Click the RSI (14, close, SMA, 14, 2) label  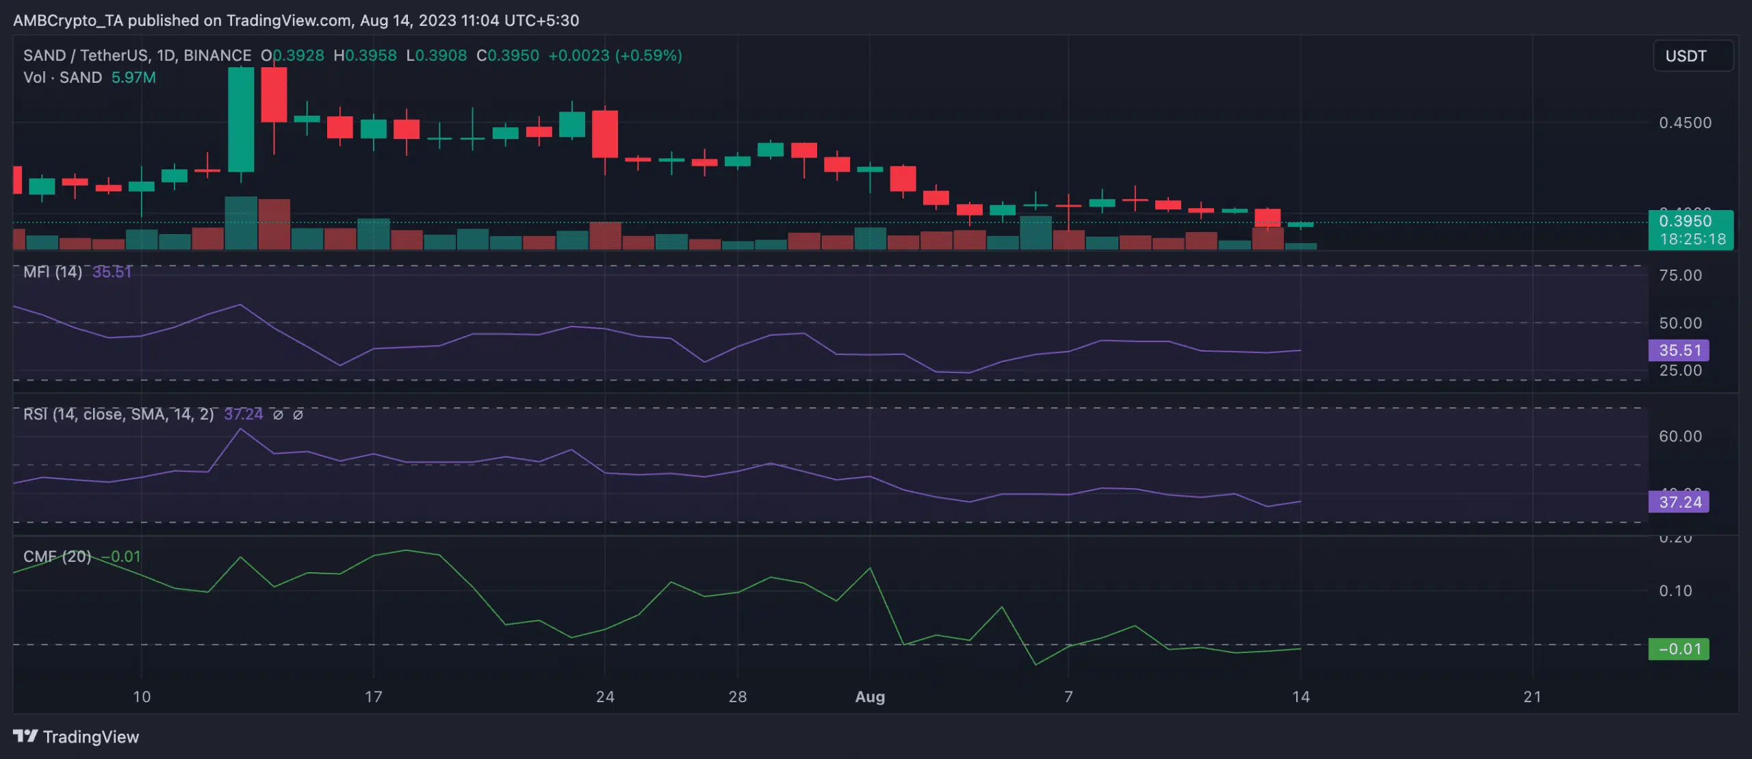pos(118,414)
